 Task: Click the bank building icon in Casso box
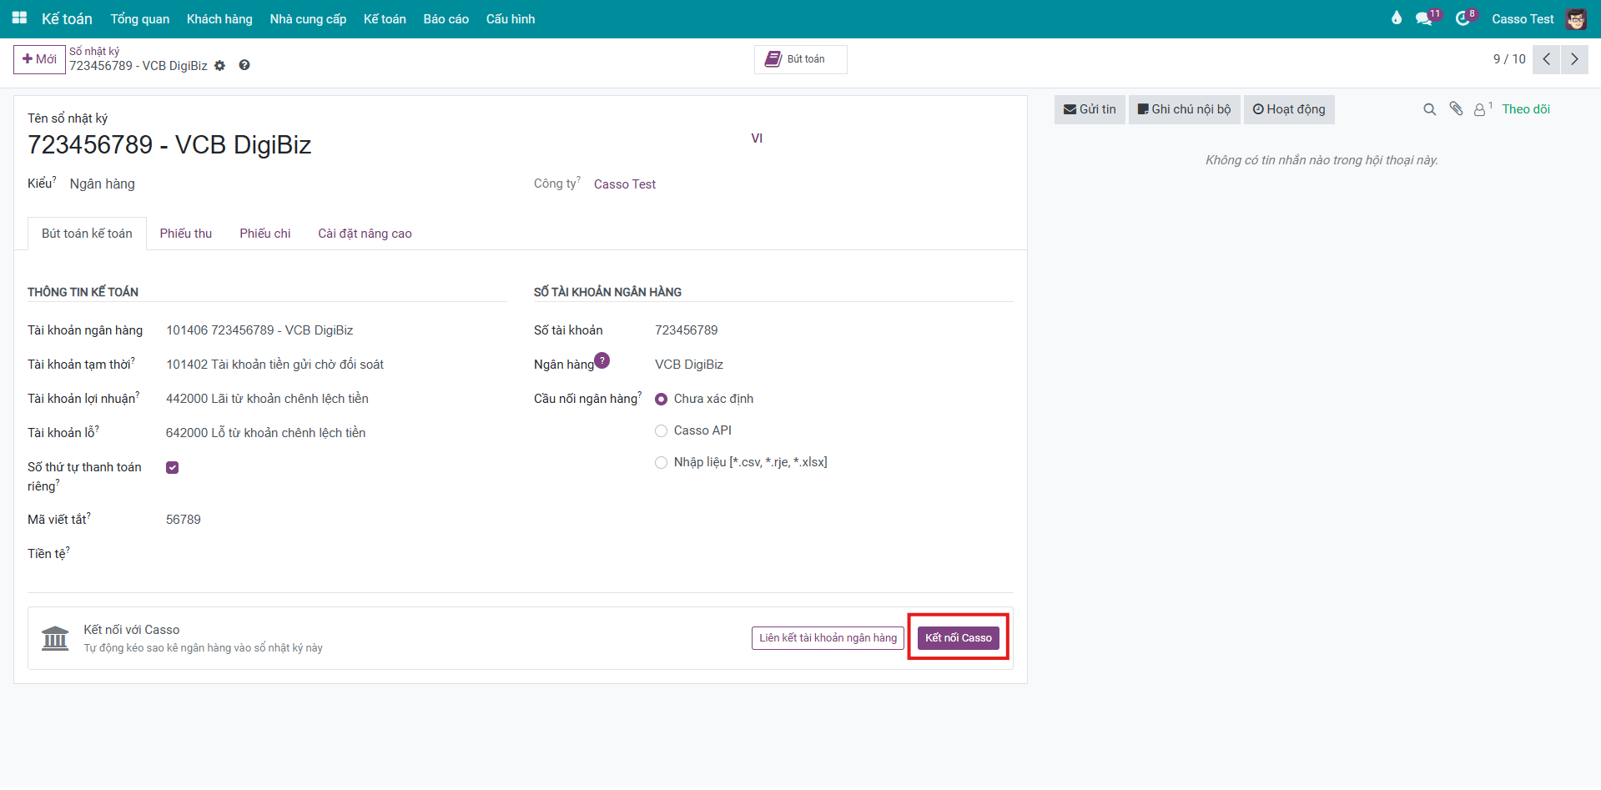click(x=55, y=638)
